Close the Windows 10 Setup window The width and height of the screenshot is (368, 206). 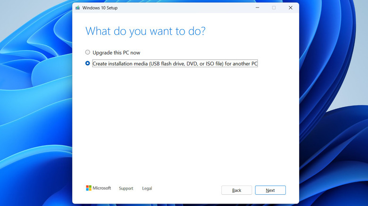click(291, 8)
